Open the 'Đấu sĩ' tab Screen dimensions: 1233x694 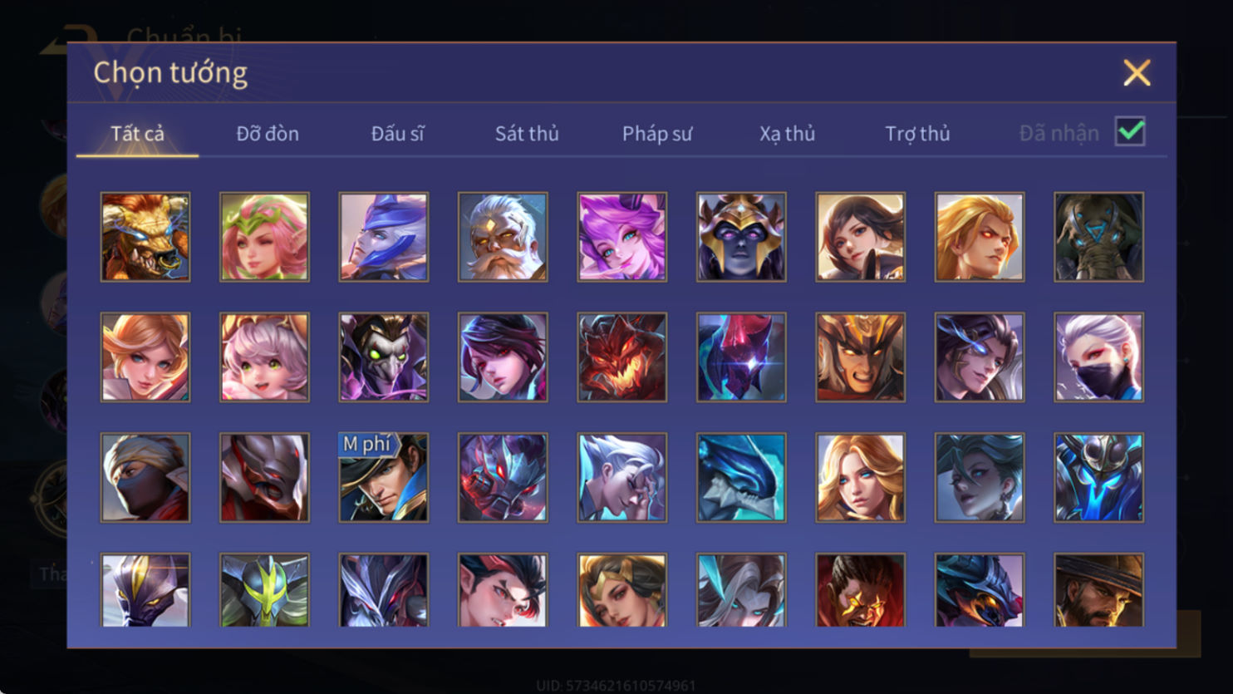(397, 133)
